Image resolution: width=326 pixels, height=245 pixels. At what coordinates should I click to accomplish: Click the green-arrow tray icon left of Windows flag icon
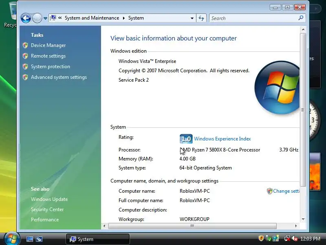(269, 238)
